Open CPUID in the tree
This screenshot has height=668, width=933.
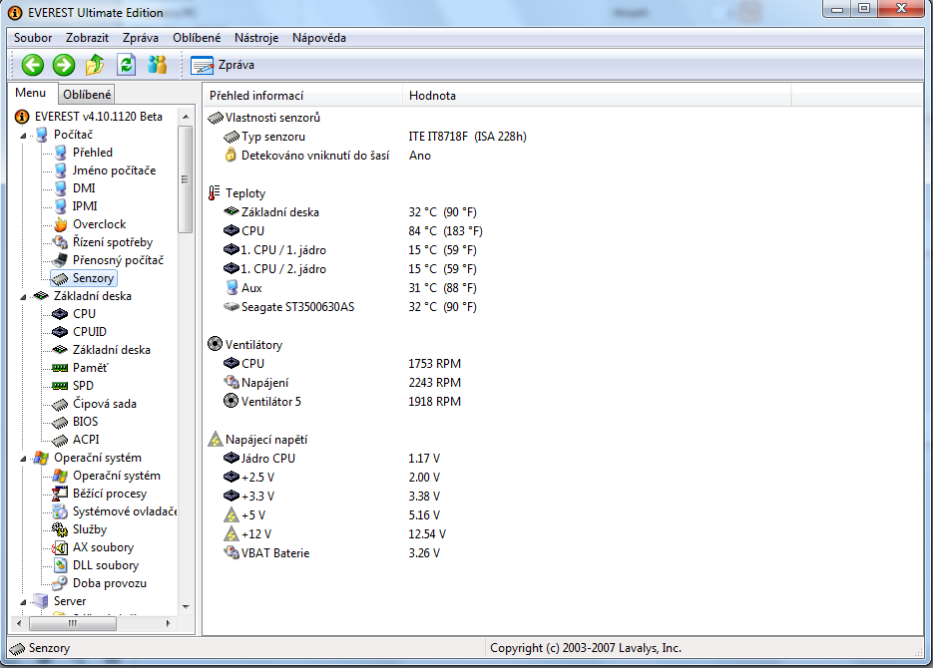pyautogui.click(x=89, y=332)
